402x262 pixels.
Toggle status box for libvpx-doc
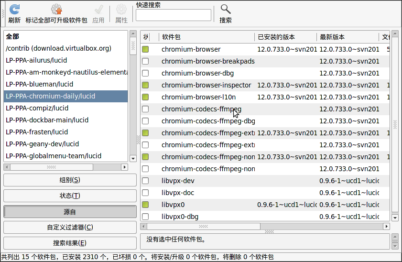(x=145, y=193)
